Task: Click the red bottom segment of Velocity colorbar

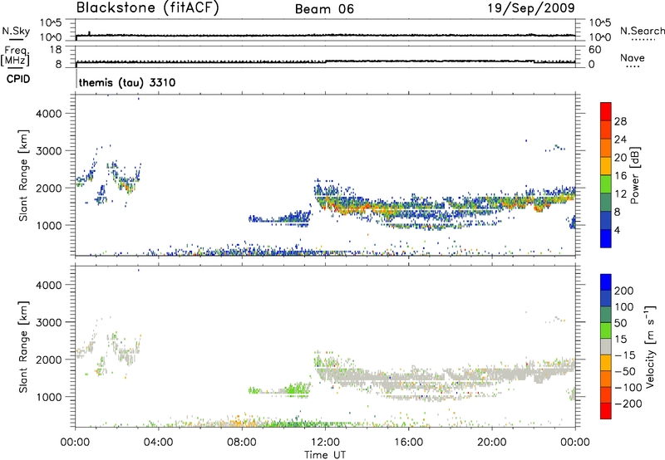Action: click(x=606, y=411)
